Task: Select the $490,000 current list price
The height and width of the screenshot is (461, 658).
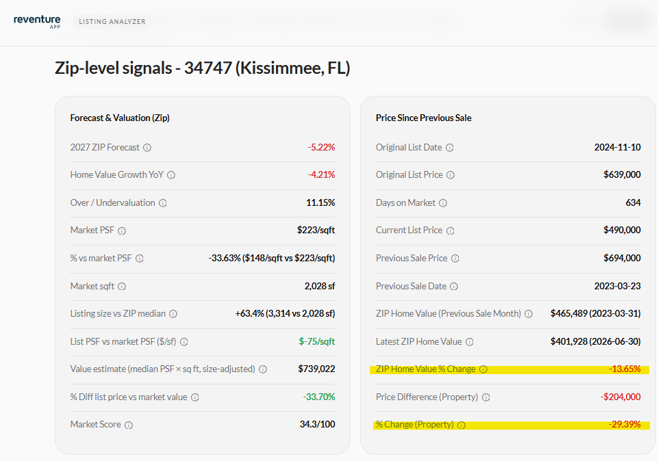Action: (622, 230)
